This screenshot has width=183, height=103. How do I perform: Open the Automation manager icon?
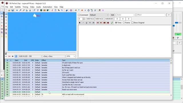click(67, 10)
